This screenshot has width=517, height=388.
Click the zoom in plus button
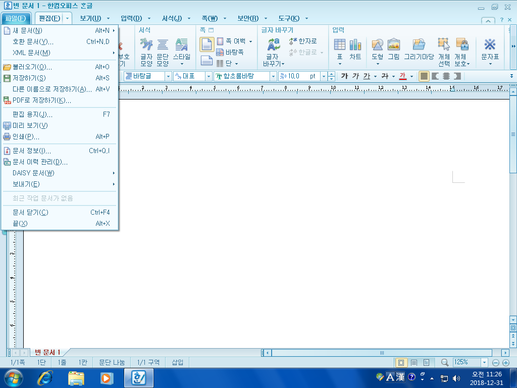(506, 363)
